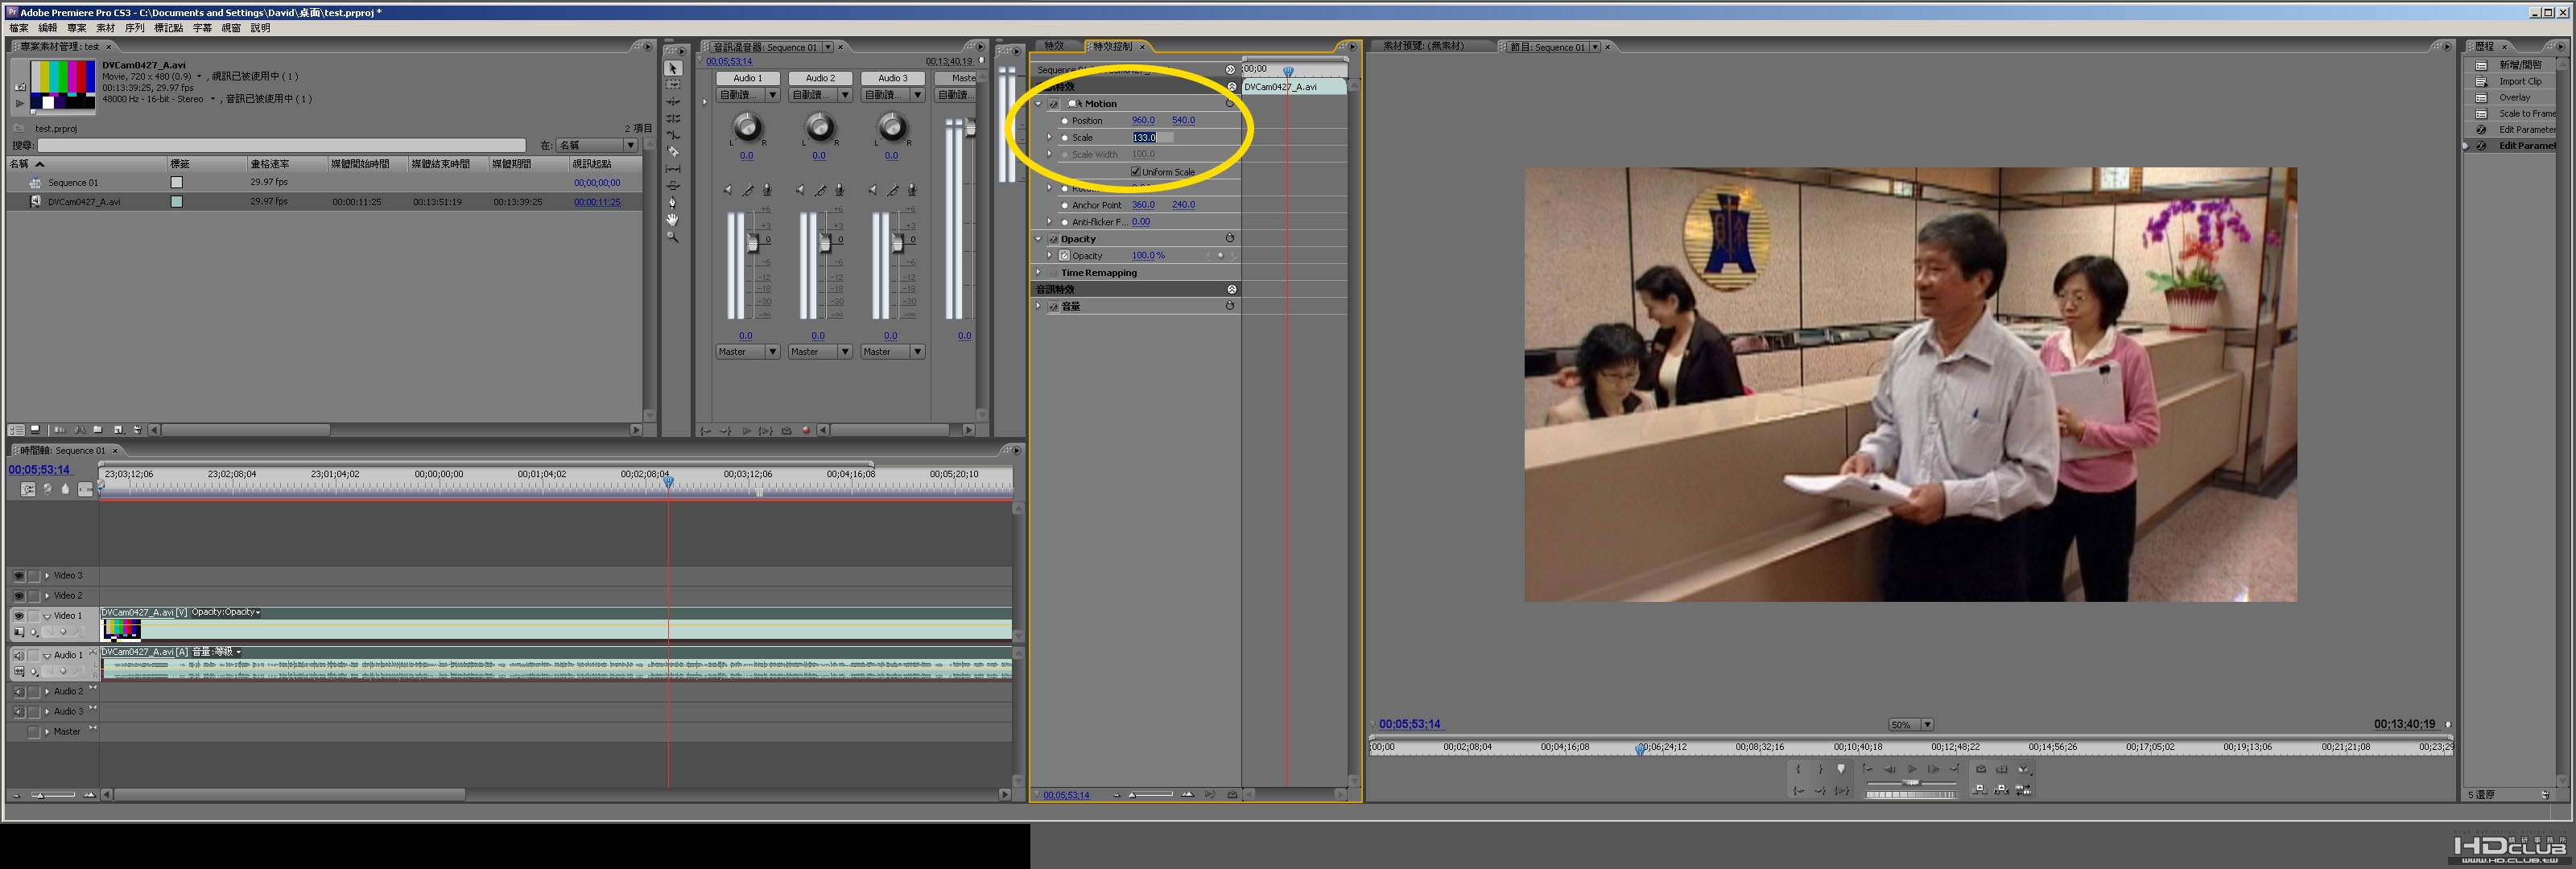Click the Find binoculars icon in project panel
This screenshot has width=2576, height=869.
78,430
